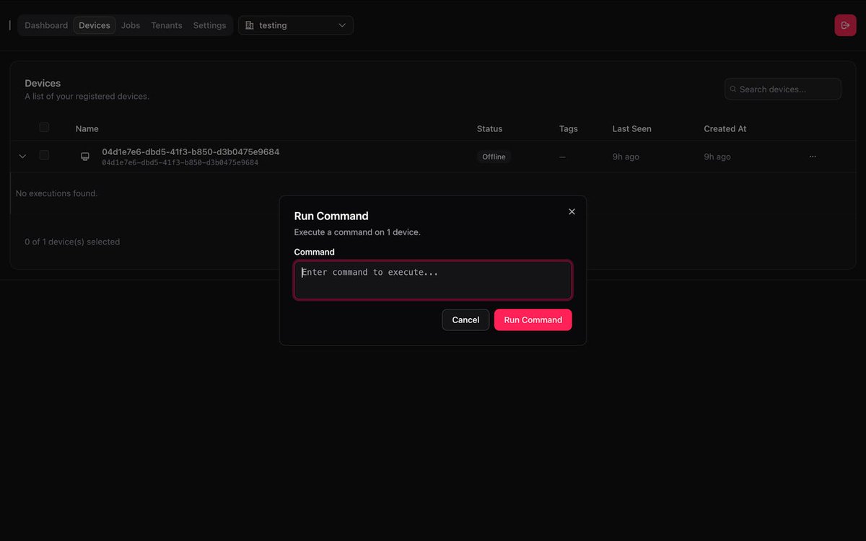Switch to the Tenants page

click(x=166, y=25)
